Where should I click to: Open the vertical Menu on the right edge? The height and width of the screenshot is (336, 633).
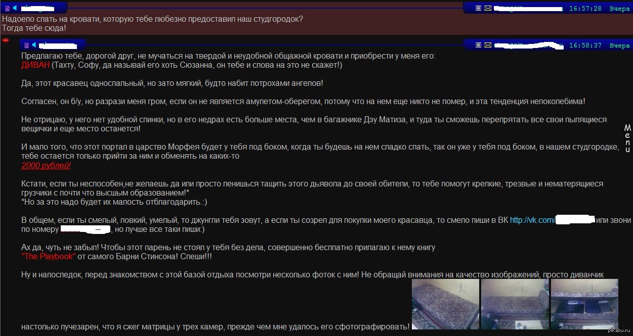(x=627, y=138)
